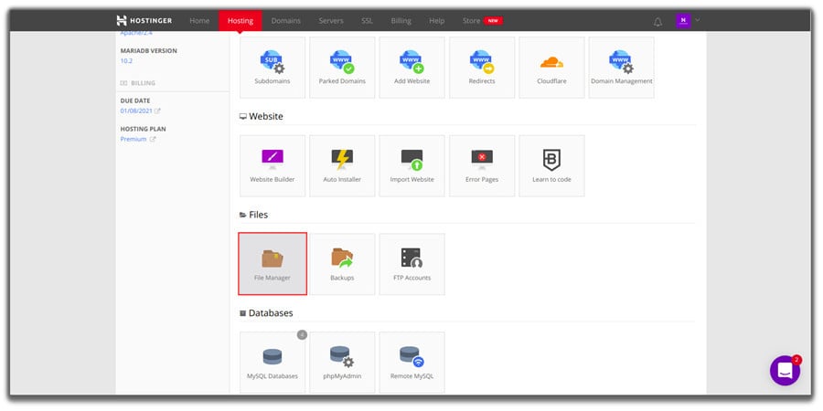Open the Billing menu item

(401, 21)
